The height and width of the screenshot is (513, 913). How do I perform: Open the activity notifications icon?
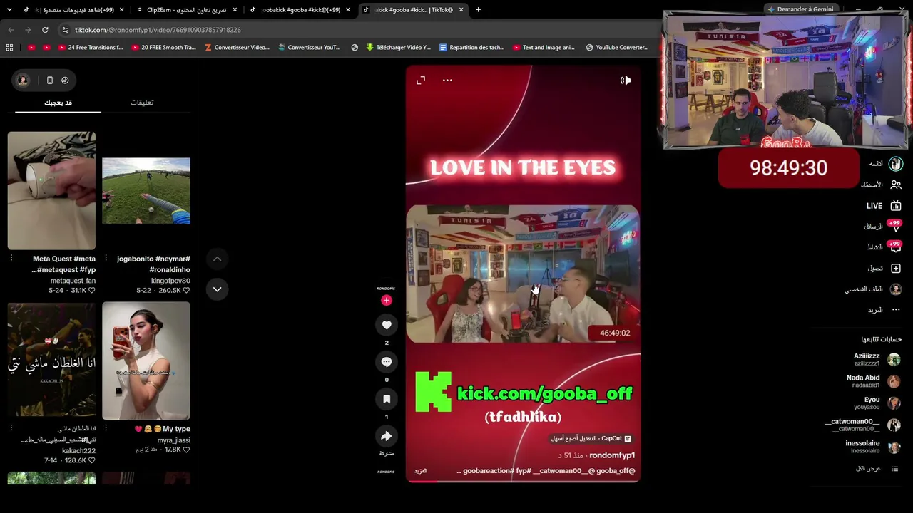point(896,247)
